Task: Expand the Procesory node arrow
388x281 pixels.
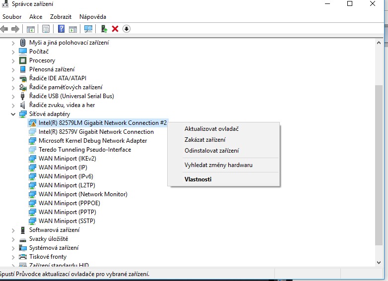Action: 13,61
